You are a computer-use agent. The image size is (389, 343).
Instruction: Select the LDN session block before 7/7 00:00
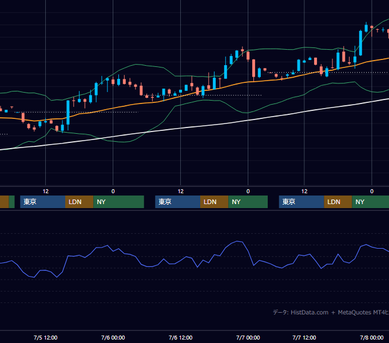click(x=215, y=202)
